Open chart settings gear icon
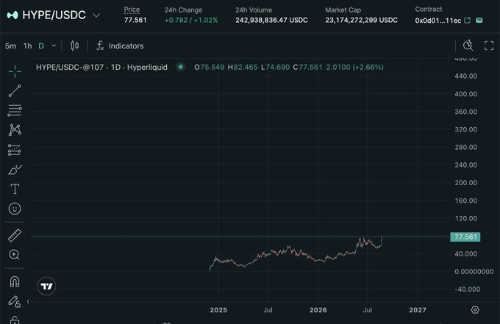This screenshot has height=324, width=500. [x=475, y=310]
